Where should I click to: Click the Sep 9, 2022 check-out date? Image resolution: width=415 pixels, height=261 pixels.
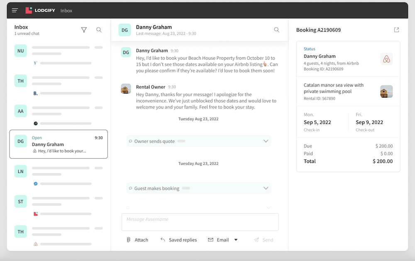tap(369, 122)
